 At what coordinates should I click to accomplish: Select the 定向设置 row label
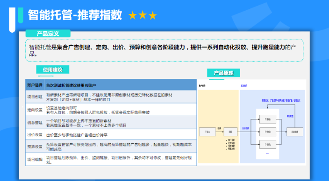coord(35,110)
